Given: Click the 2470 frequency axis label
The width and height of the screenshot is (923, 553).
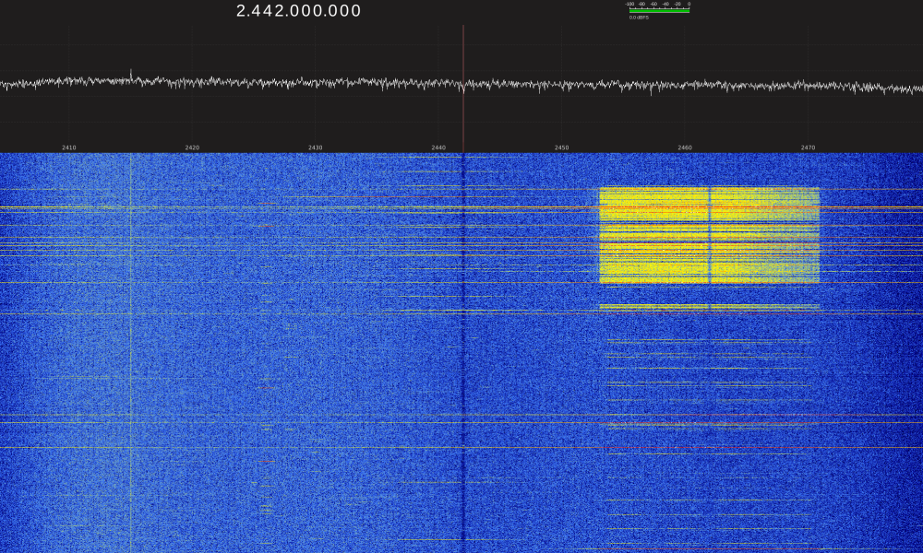Looking at the screenshot, I should point(808,147).
